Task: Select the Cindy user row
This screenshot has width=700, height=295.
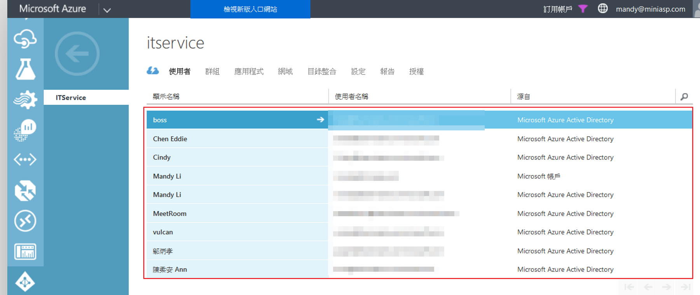Action: click(419, 157)
